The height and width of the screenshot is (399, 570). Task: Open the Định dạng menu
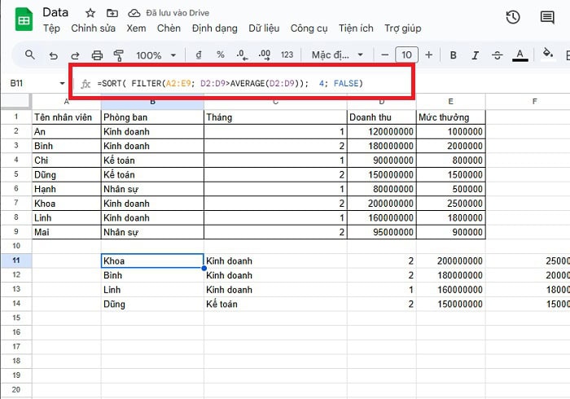tap(214, 28)
